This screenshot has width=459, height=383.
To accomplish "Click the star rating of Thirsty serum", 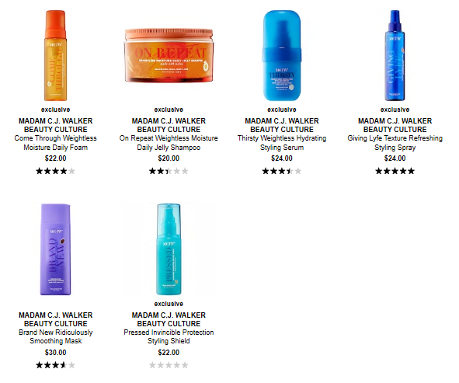I will [x=282, y=171].
